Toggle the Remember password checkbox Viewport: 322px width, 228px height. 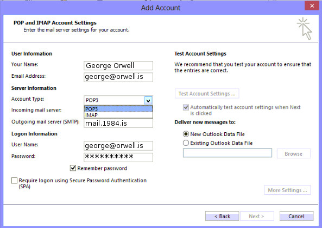pyautogui.click(x=73, y=168)
